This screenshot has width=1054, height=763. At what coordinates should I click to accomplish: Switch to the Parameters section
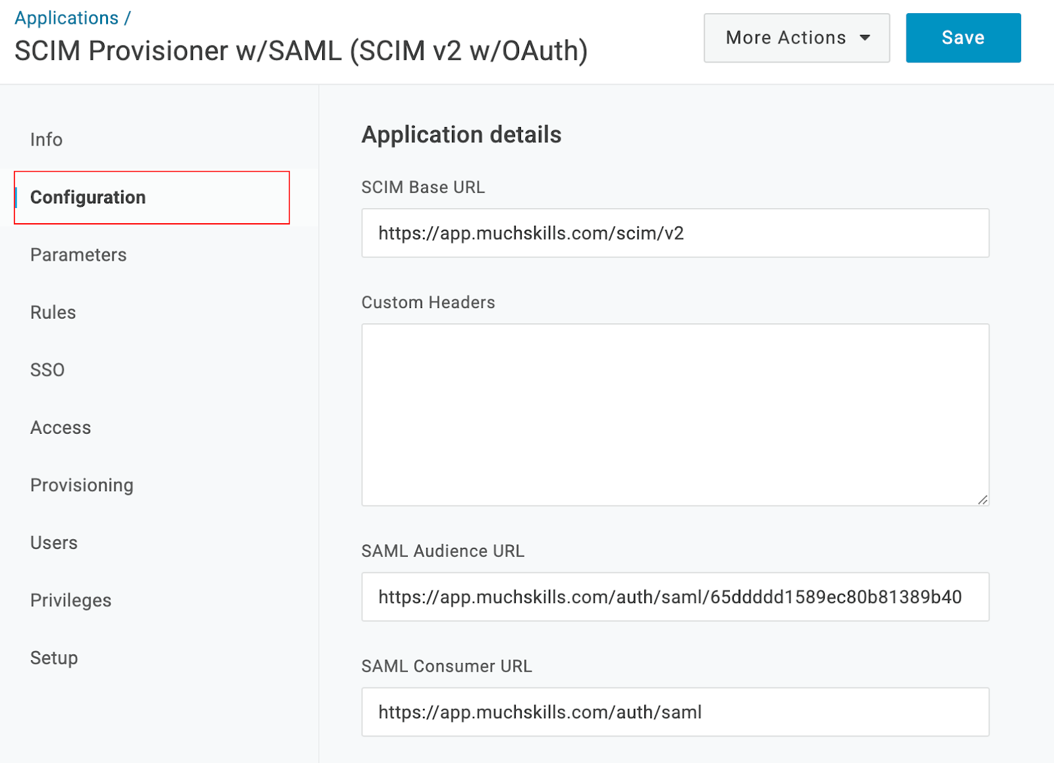[x=78, y=255]
